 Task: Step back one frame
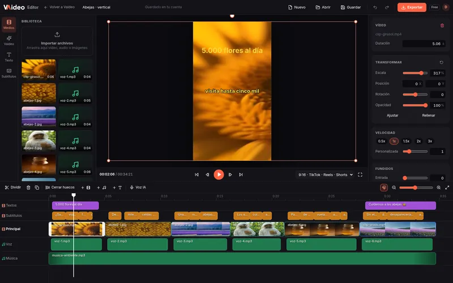point(207,175)
